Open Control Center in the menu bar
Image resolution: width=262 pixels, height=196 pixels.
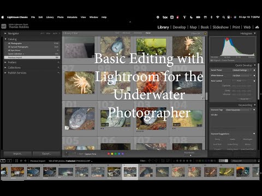pyautogui.click(x=229, y=17)
